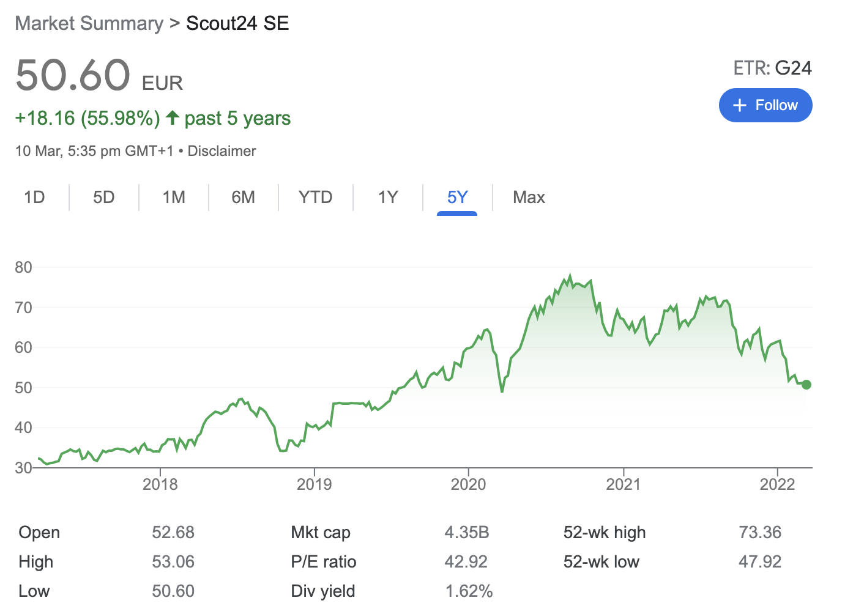
Task: Click the Follow button
Action: pos(765,105)
